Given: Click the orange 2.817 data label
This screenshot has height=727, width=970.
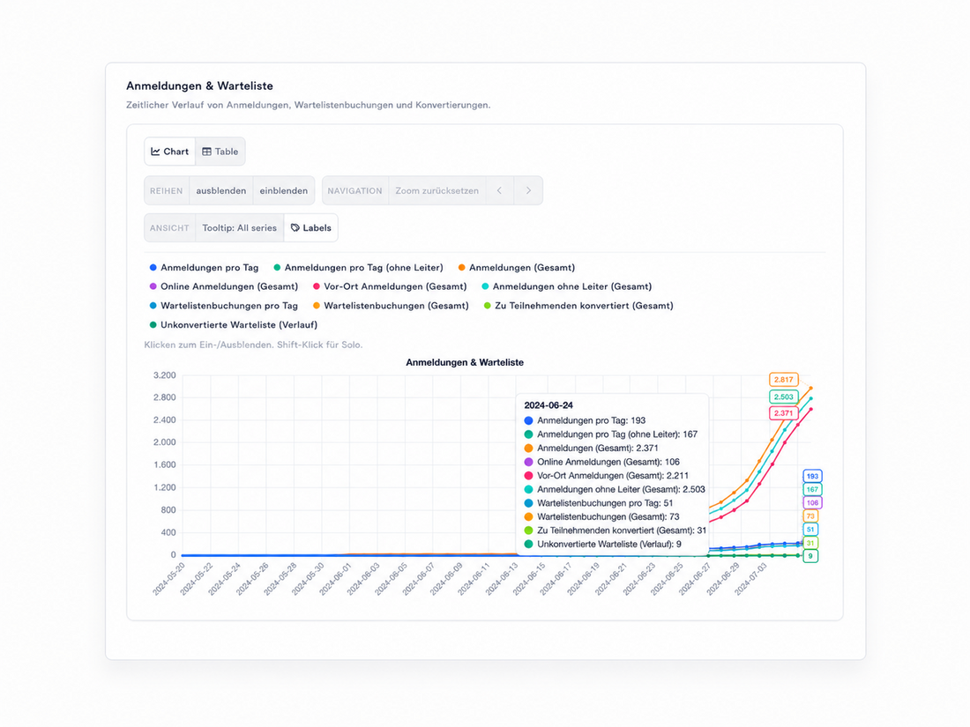Looking at the screenshot, I should [x=784, y=380].
